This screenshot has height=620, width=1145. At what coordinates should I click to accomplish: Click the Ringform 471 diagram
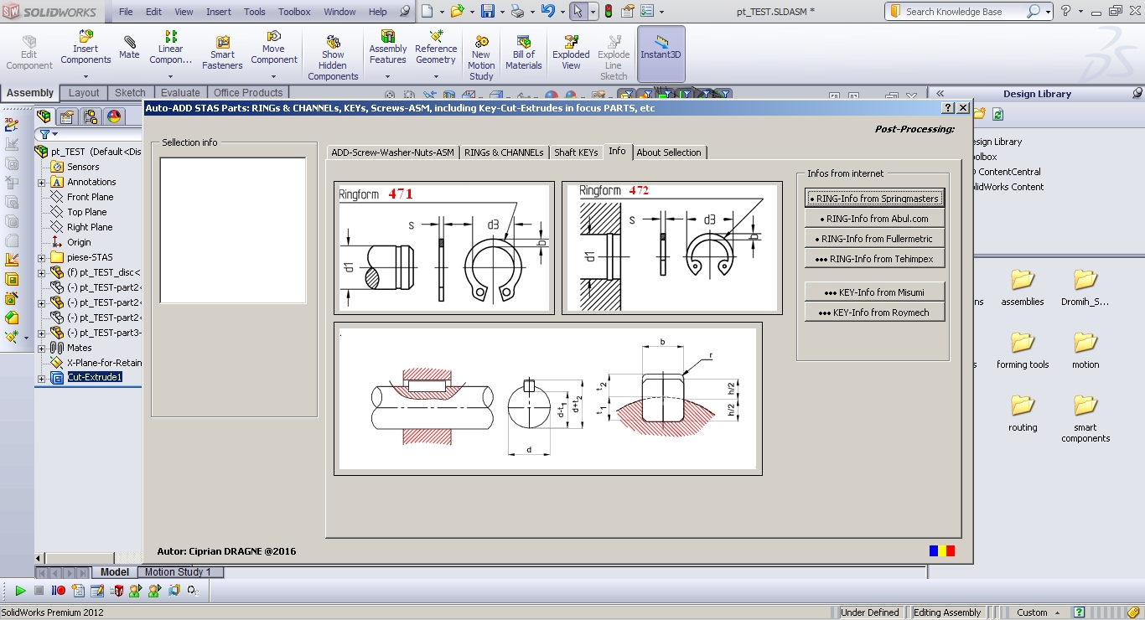coord(444,248)
